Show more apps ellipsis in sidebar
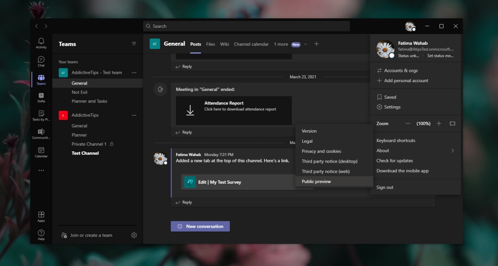 point(41,170)
